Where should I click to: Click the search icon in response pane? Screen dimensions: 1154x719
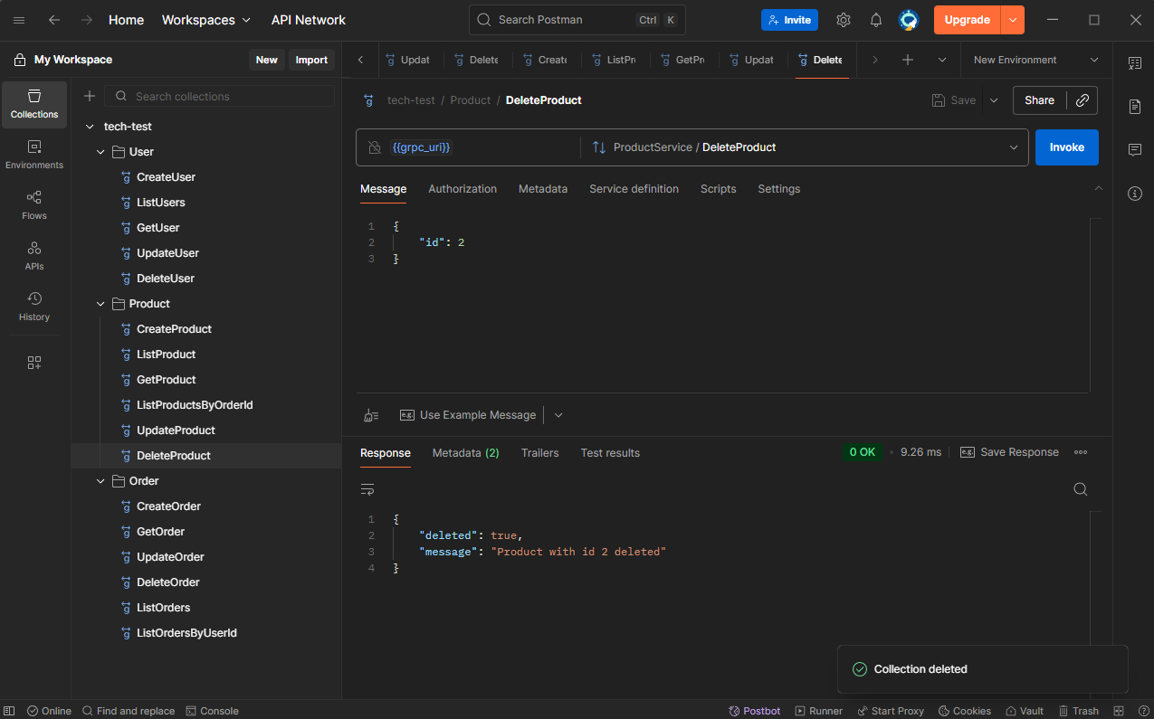(x=1080, y=489)
